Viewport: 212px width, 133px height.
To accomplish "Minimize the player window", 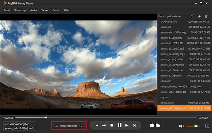I will (x=196, y=3).
